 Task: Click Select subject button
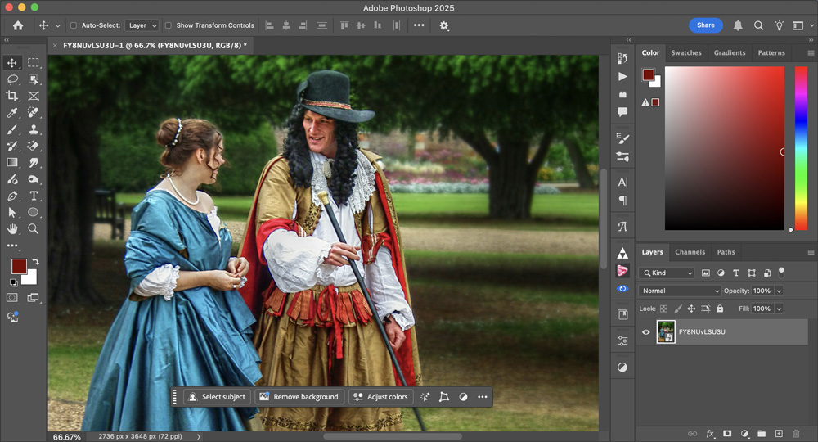click(217, 397)
